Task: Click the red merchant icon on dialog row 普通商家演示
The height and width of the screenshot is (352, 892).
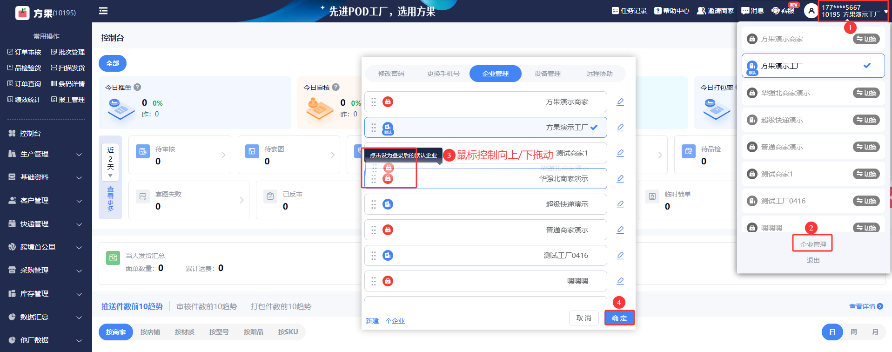Action: tap(388, 230)
